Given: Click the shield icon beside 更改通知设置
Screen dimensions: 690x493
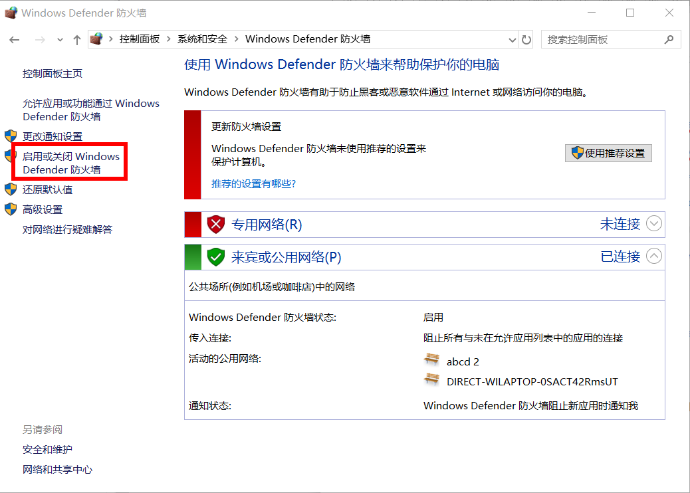Looking at the screenshot, I should tap(11, 136).
